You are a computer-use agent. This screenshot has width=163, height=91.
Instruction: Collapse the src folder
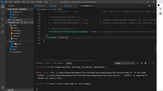[x=8, y=41]
